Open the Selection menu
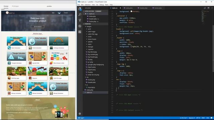The height and width of the screenshot is (120, 214). coord(88,5)
